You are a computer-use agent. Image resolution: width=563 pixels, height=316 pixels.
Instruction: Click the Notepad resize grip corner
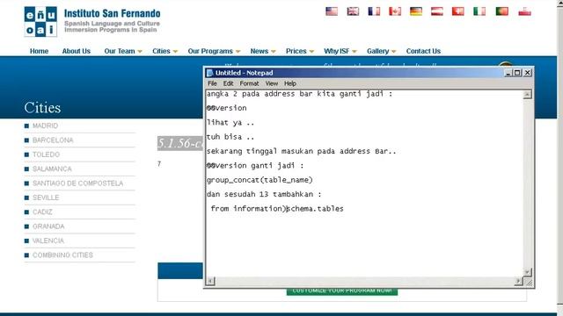(x=528, y=282)
